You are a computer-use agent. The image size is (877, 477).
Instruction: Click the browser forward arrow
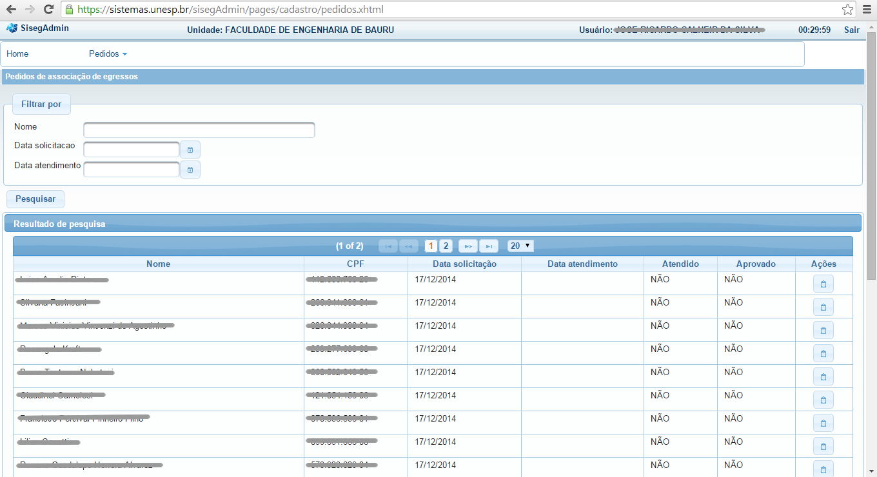click(x=30, y=10)
